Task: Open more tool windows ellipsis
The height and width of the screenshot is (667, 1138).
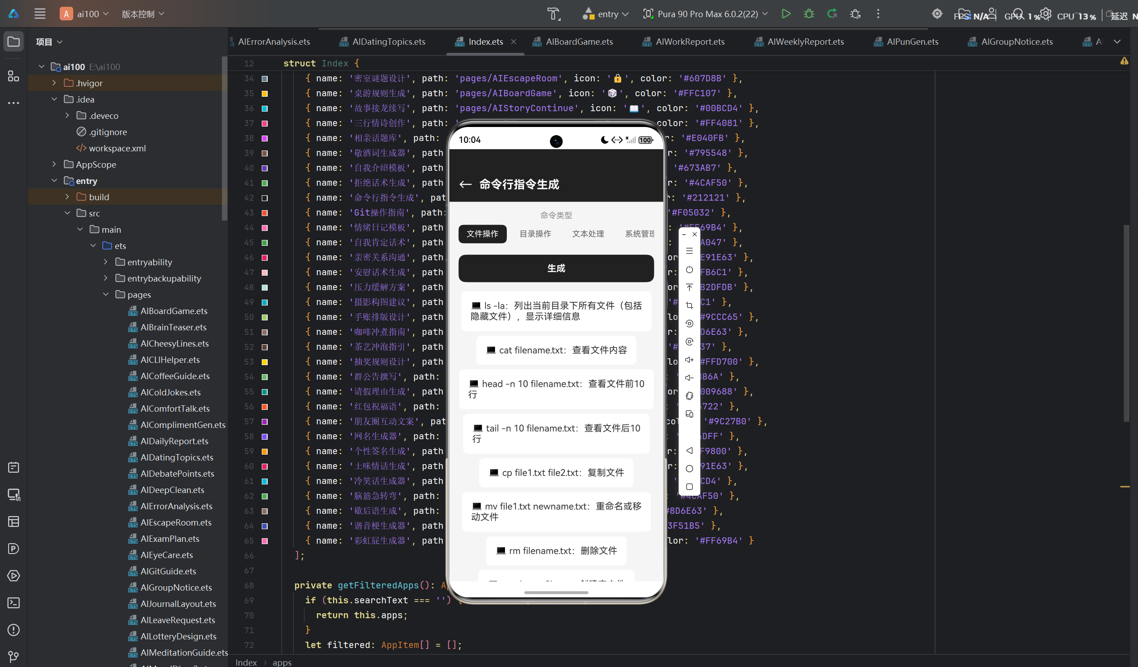Action: 14,103
